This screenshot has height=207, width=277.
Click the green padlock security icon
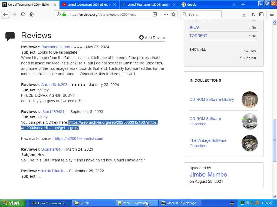click(64, 15)
